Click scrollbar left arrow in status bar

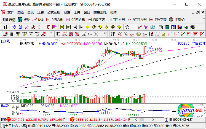[x=136, y=120]
